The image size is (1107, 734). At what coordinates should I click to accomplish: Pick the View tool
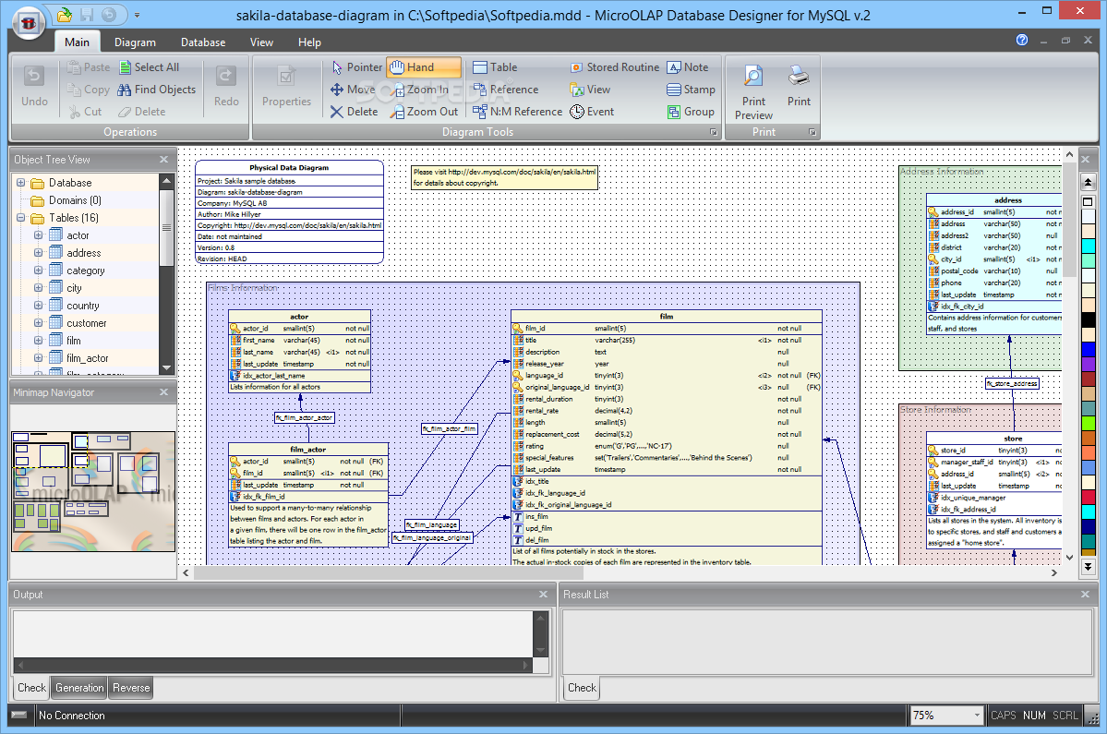[x=590, y=90]
